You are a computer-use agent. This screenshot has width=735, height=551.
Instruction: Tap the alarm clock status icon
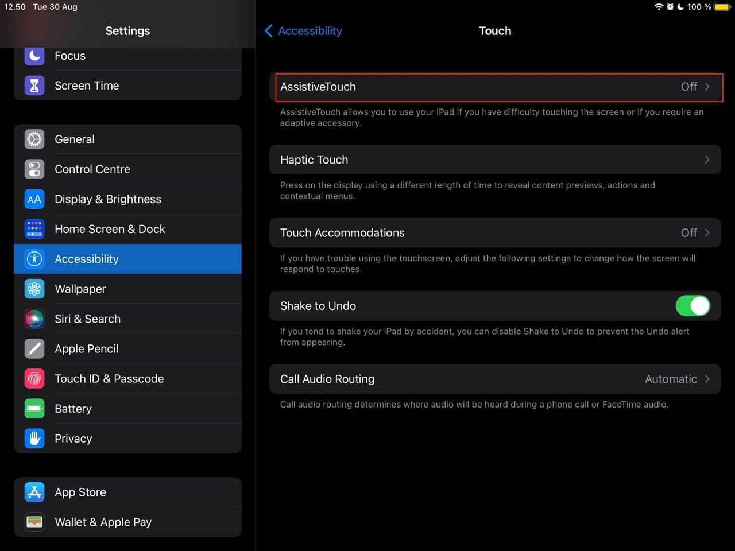[x=670, y=7]
